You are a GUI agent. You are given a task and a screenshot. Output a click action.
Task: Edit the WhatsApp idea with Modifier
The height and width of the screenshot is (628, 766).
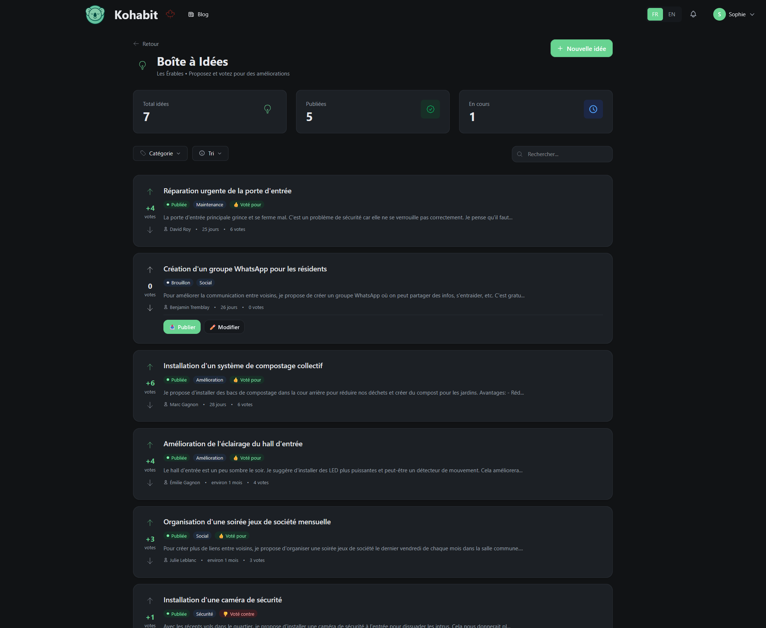pos(224,327)
